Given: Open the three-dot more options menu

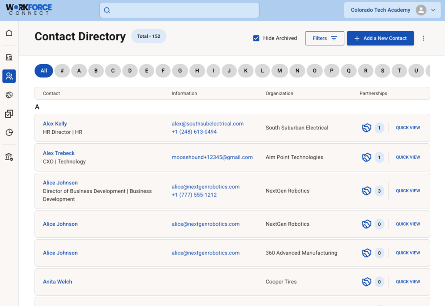Looking at the screenshot, I should (x=423, y=38).
